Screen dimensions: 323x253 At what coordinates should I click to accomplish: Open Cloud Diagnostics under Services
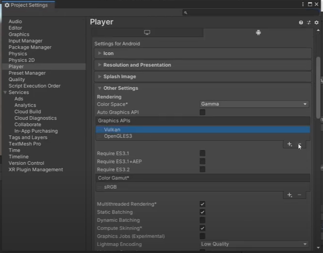[35, 118]
